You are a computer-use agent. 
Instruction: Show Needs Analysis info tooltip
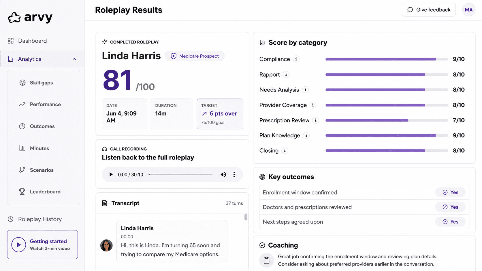point(305,90)
